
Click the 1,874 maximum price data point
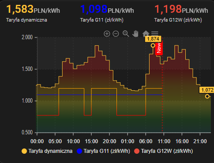pos(153,45)
